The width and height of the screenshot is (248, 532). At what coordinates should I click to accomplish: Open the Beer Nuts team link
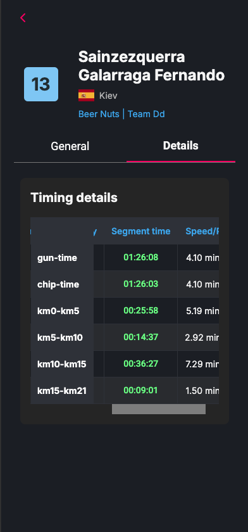[x=99, y=114]
